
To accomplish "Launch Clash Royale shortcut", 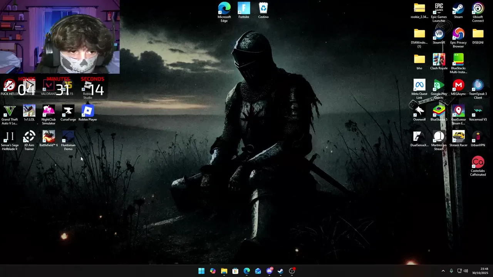I will point(439,62).
